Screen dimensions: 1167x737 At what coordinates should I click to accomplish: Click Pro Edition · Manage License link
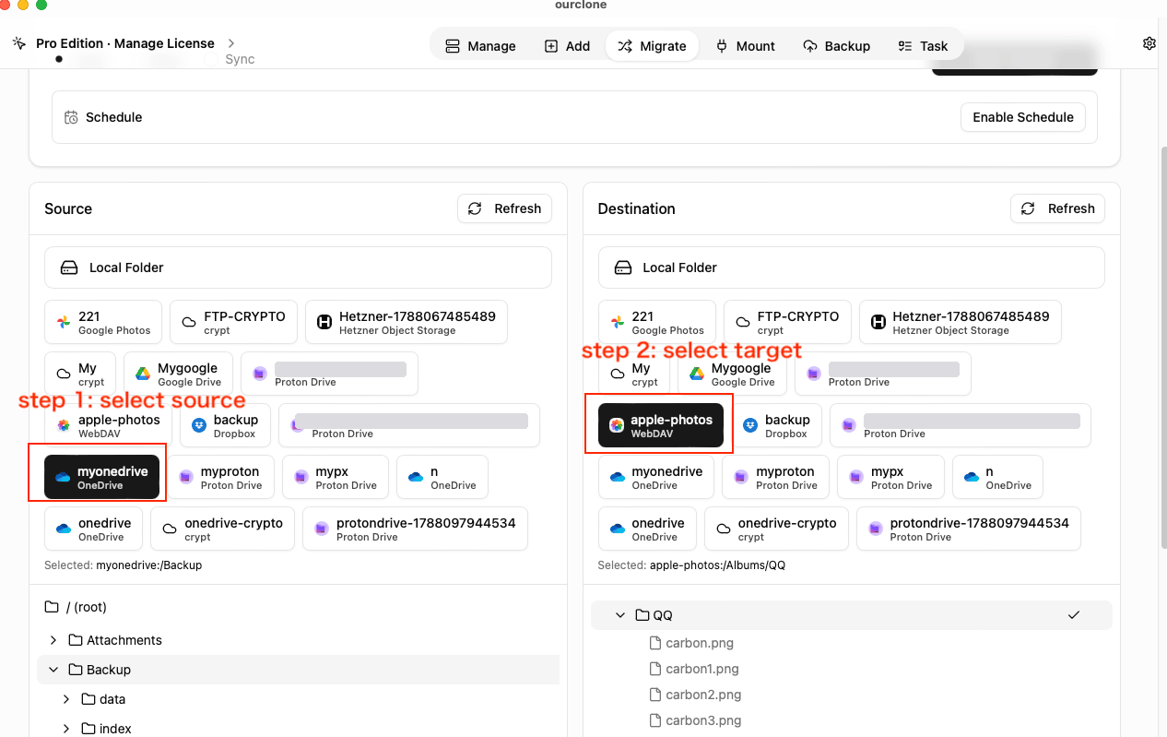click(x=125, y=43)
